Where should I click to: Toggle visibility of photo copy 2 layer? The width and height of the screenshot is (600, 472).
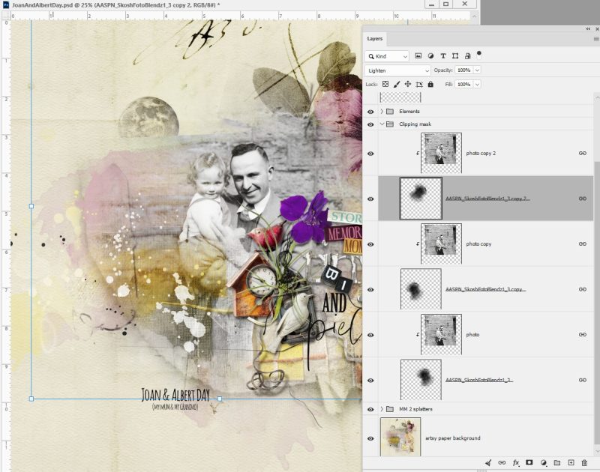tap(370, 154)
